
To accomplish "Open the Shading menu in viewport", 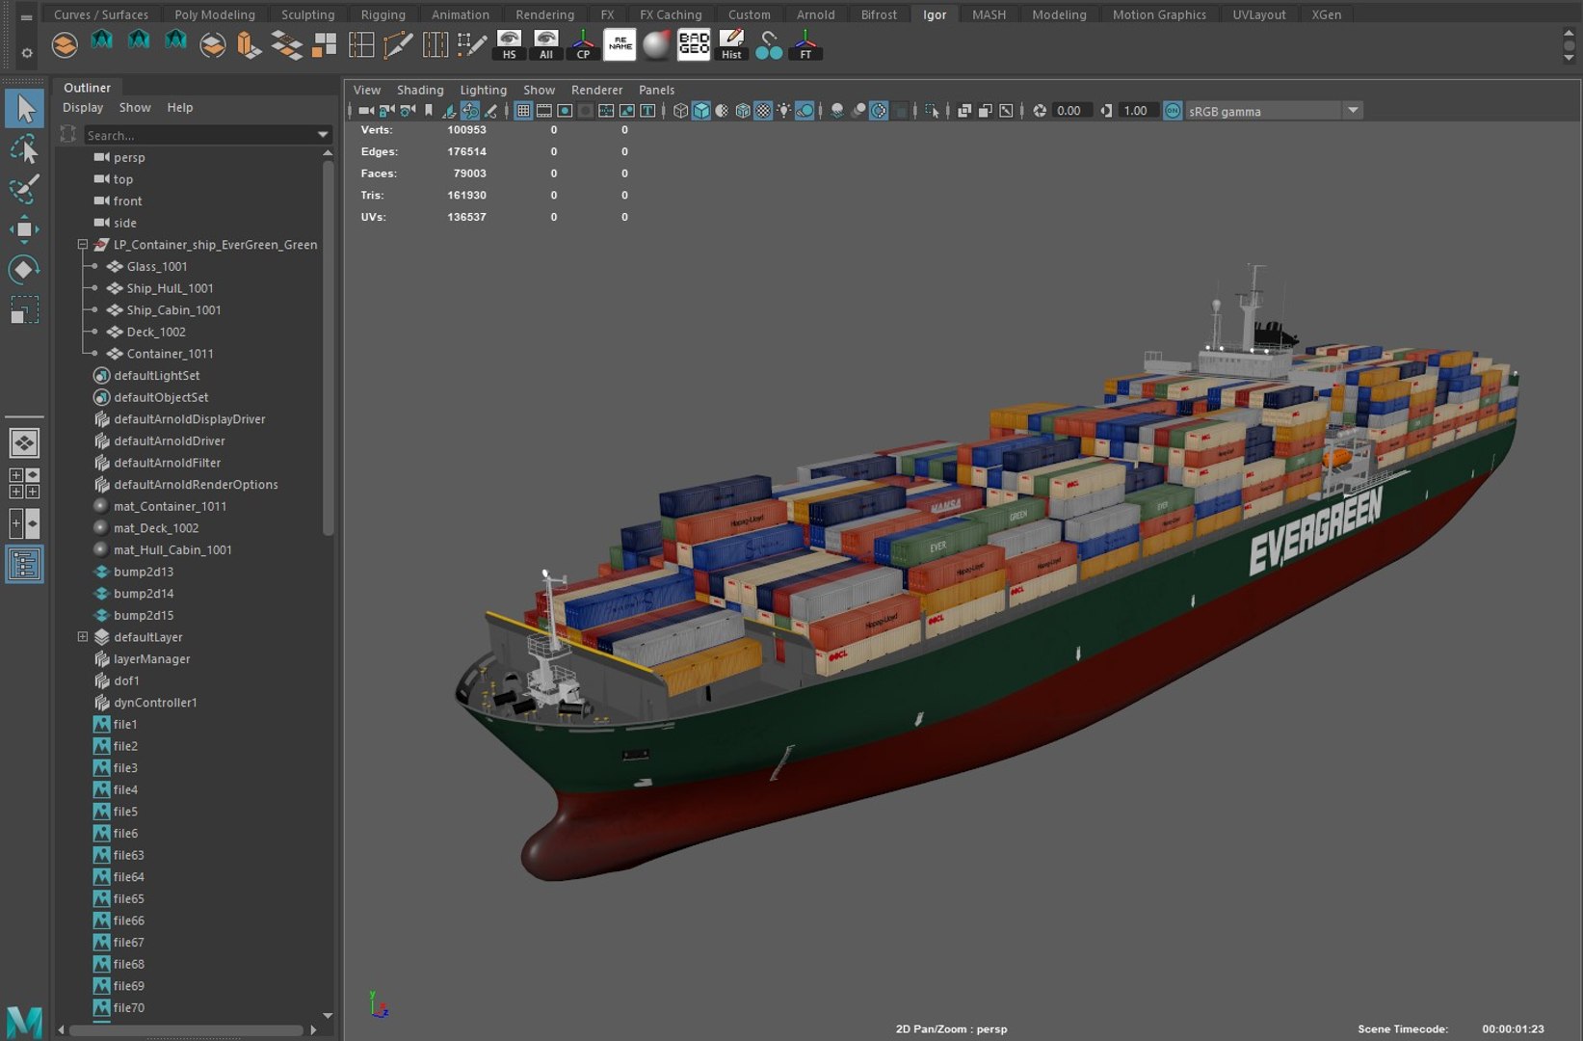I will pos(420,90).
